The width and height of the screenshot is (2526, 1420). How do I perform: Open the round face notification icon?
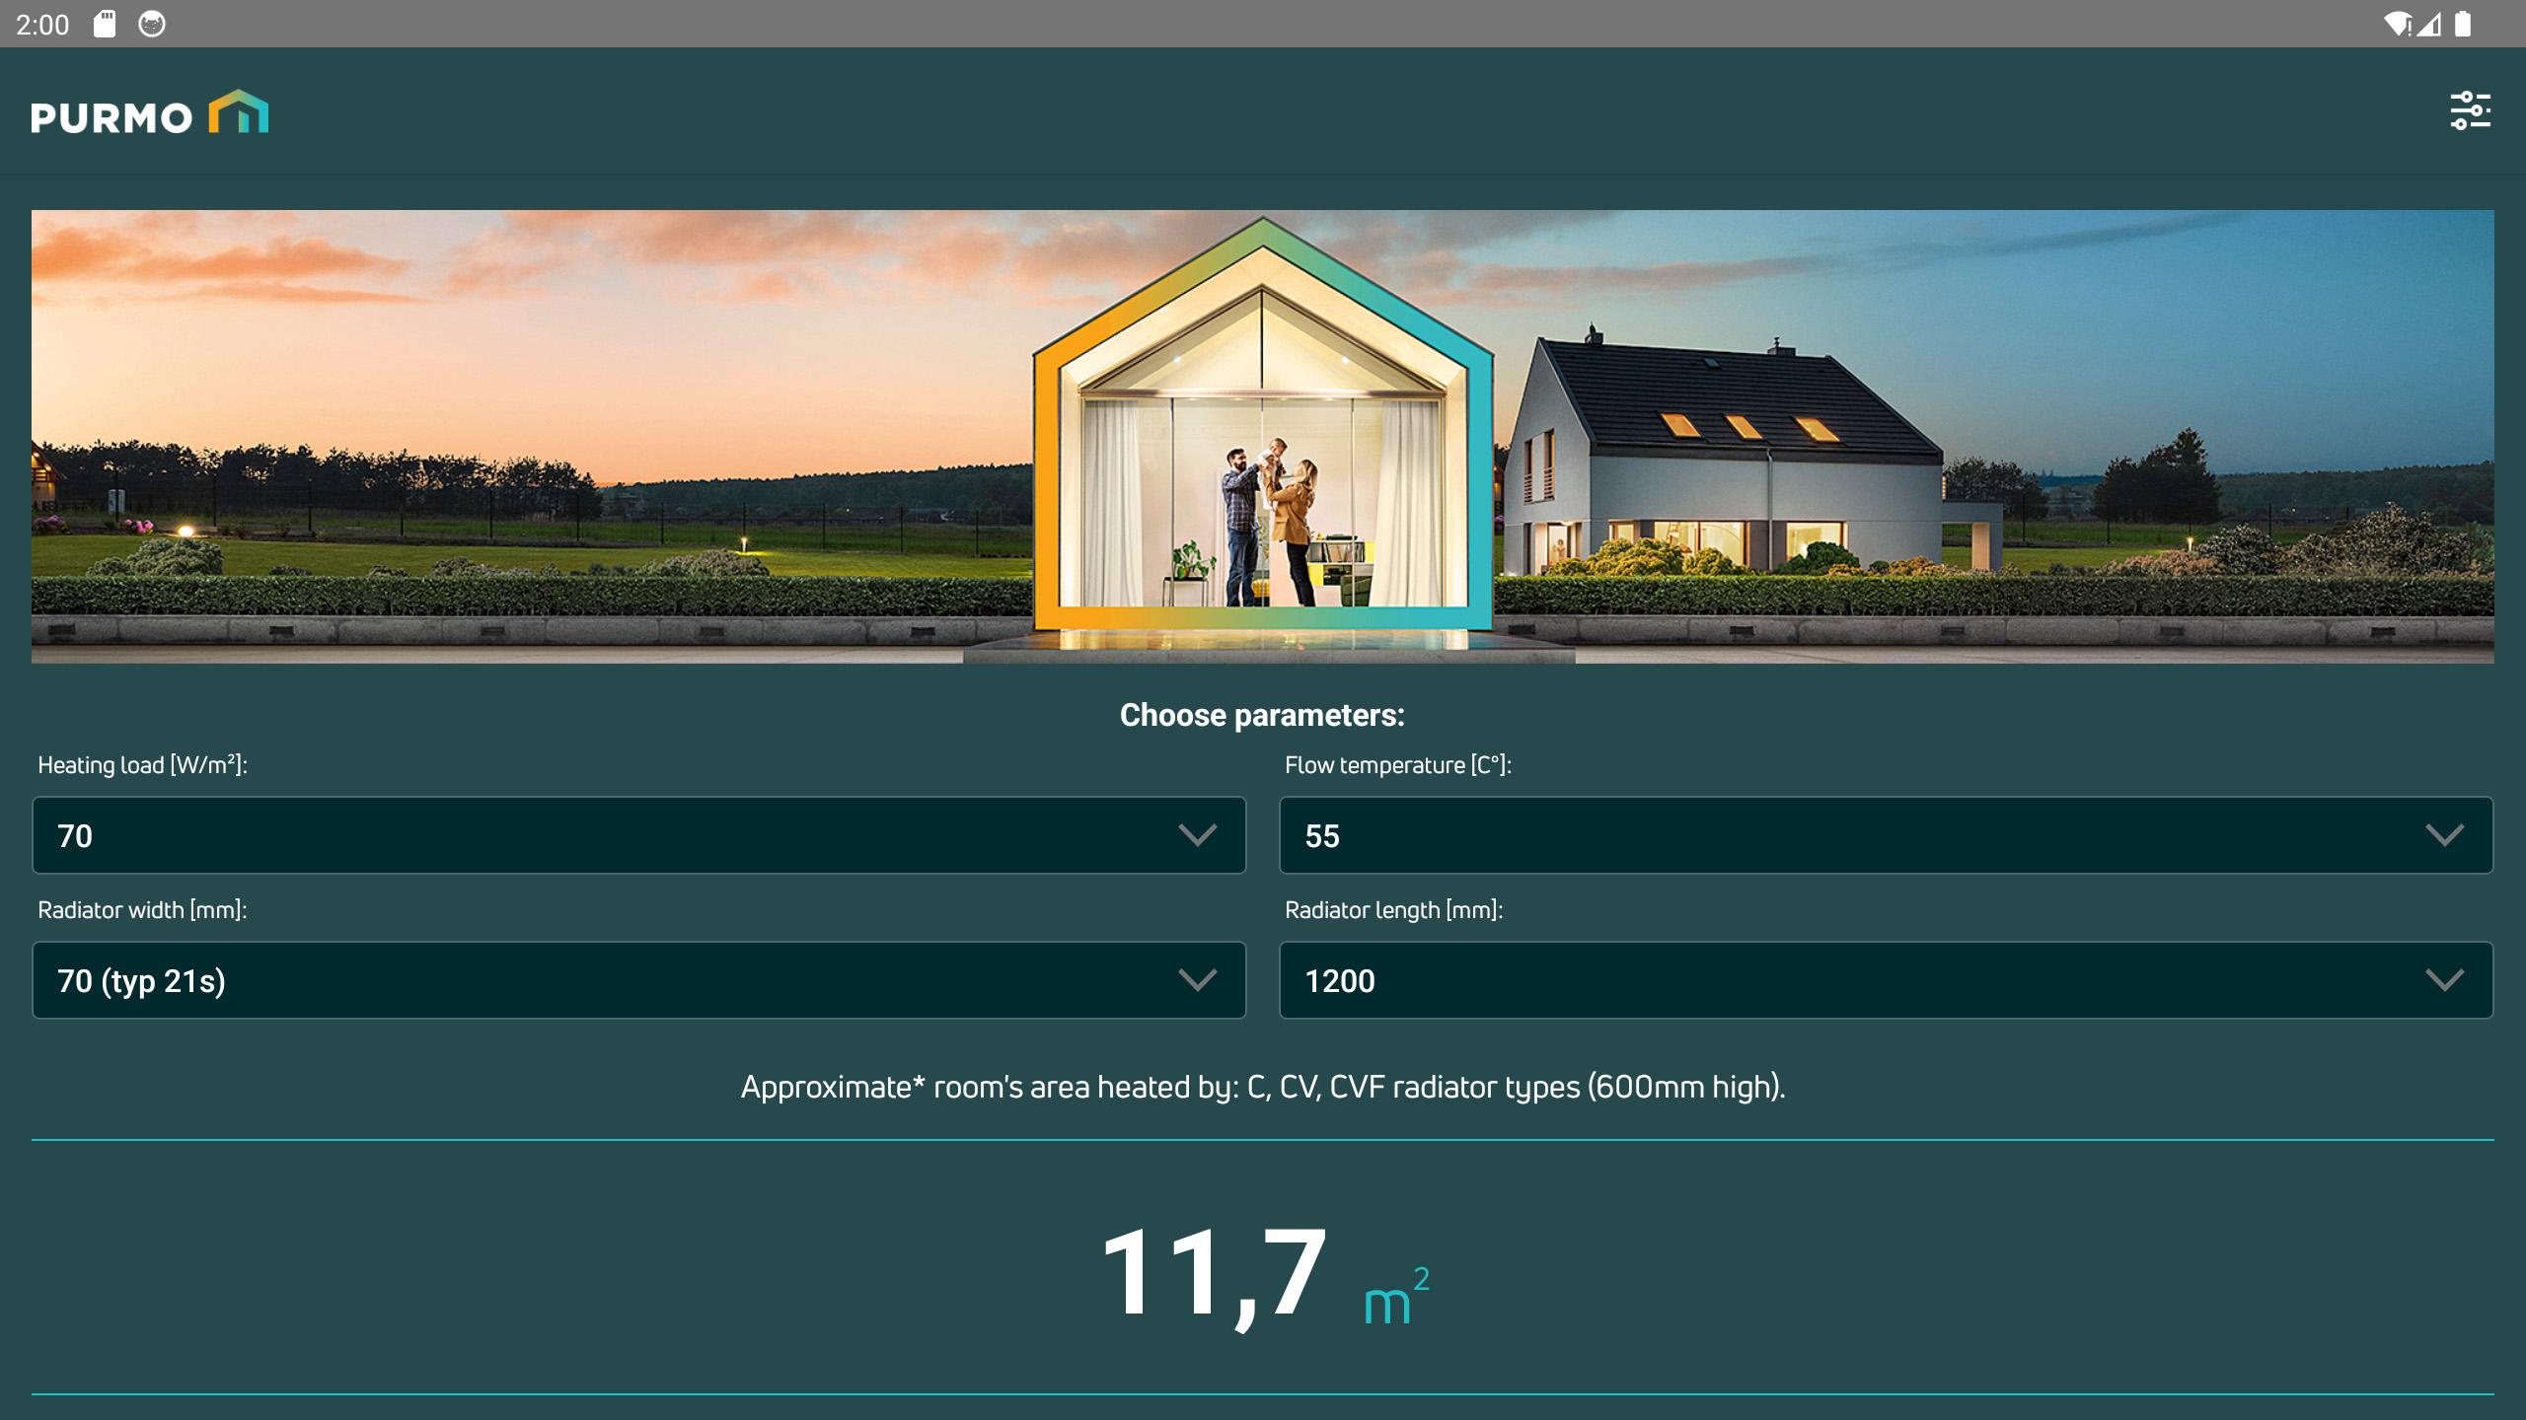pyautogui.click(x=152, y=24)
